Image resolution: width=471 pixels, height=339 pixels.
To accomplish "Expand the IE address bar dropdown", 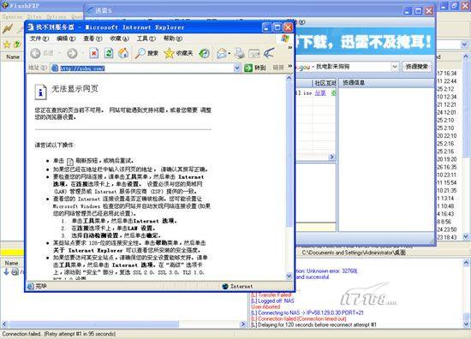I will click(x=237, y=68).
